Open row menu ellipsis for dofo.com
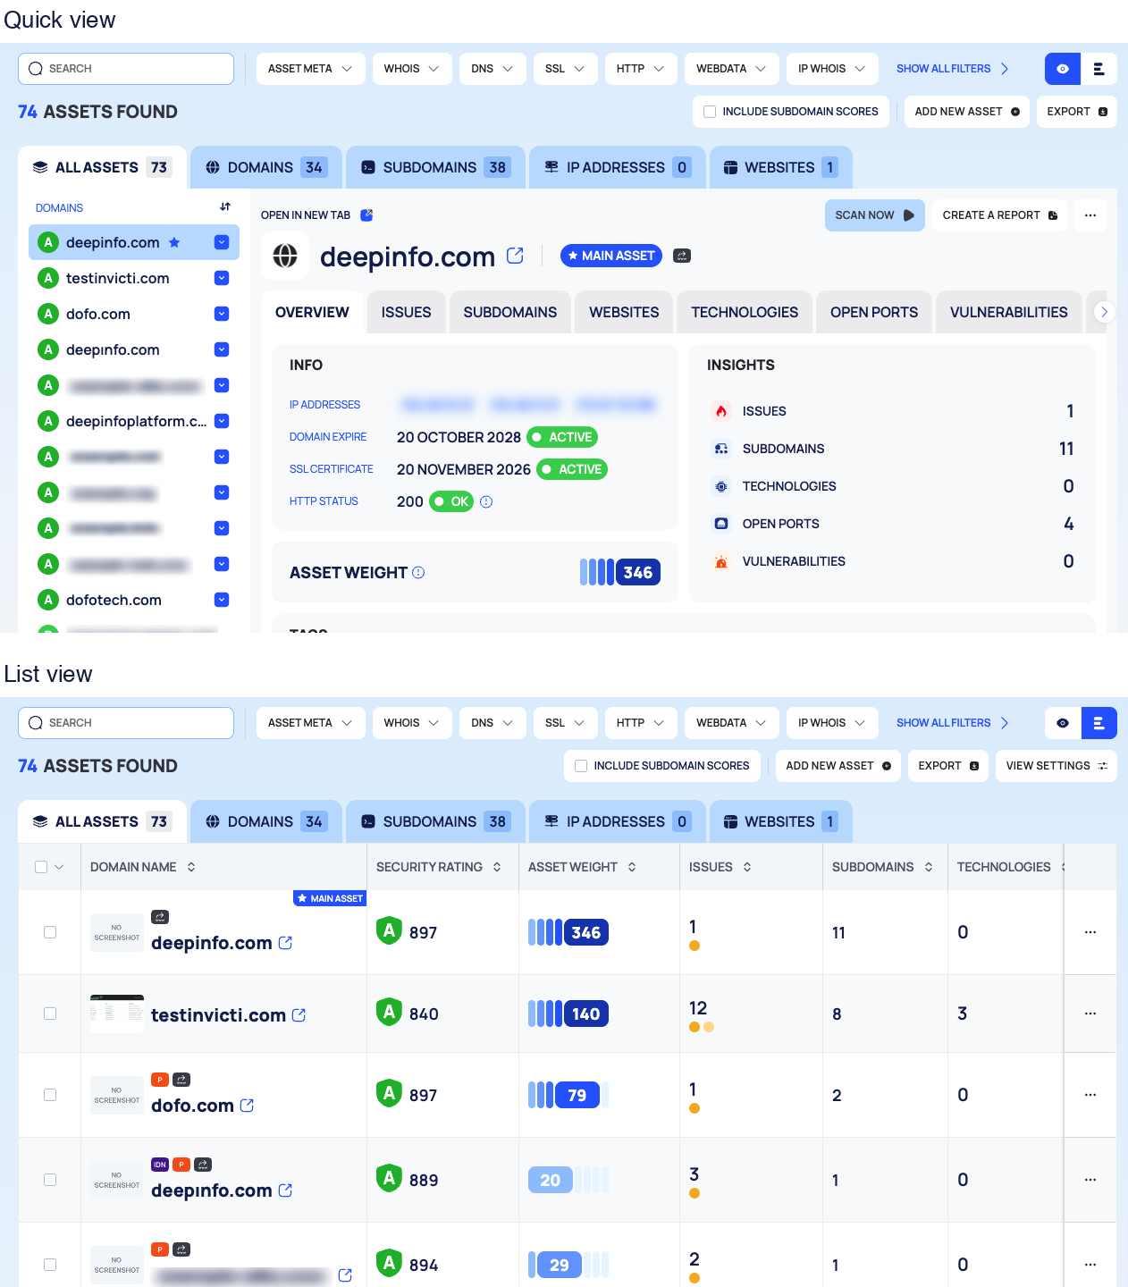Image resolution: width=1128 pixels, height=1287 pixels. (x=1090, y=1095)
